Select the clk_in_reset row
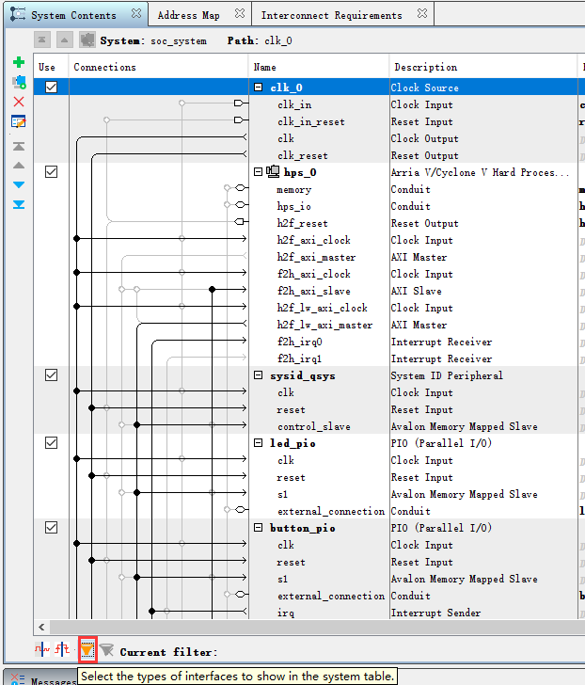This screenshot has width=585, height=685. [x=309, y=121]
